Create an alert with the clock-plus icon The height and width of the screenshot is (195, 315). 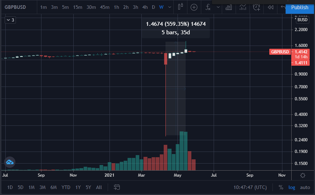(x=257, y=7)
